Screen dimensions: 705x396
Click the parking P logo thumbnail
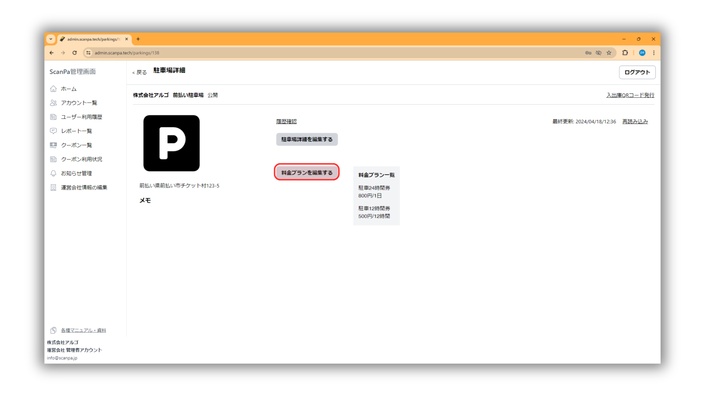coord(171,143)
